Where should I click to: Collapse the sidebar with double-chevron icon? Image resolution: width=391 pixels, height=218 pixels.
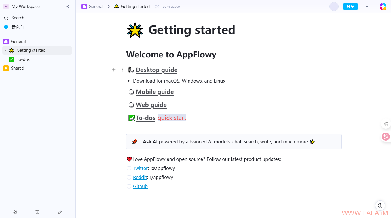(x=67, y=7)
